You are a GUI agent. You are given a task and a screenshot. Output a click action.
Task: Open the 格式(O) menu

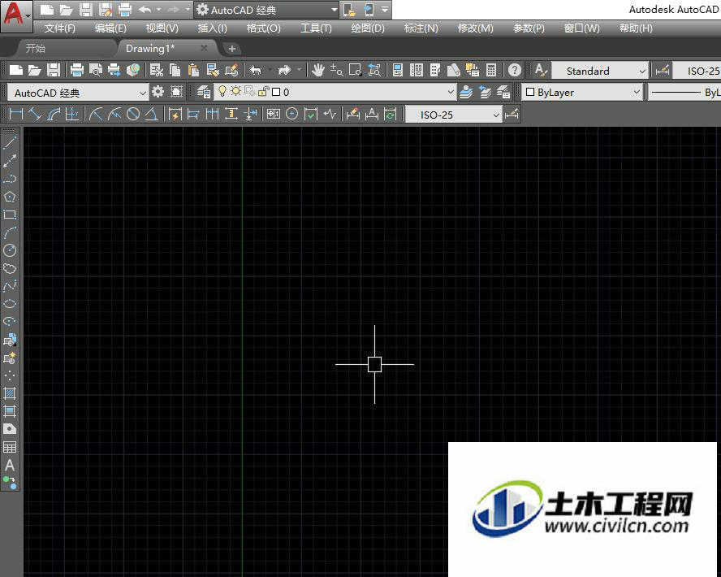pos(264,28)
